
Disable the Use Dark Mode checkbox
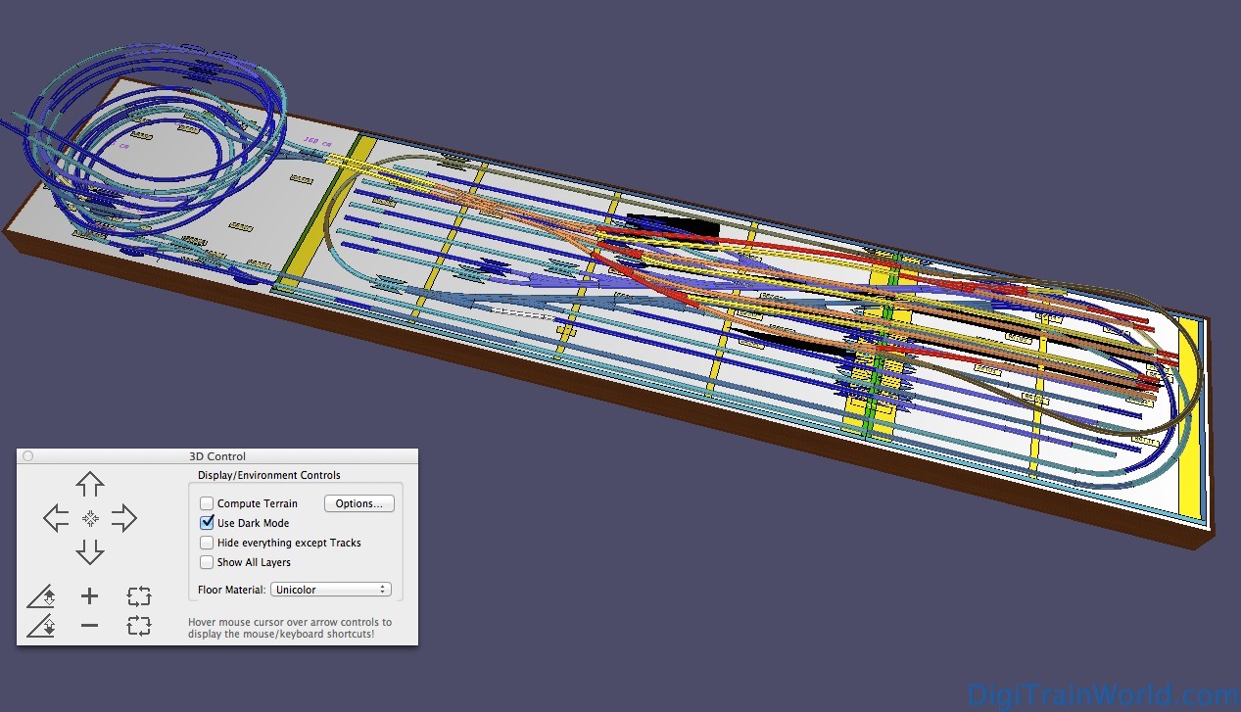pos(207,522)
